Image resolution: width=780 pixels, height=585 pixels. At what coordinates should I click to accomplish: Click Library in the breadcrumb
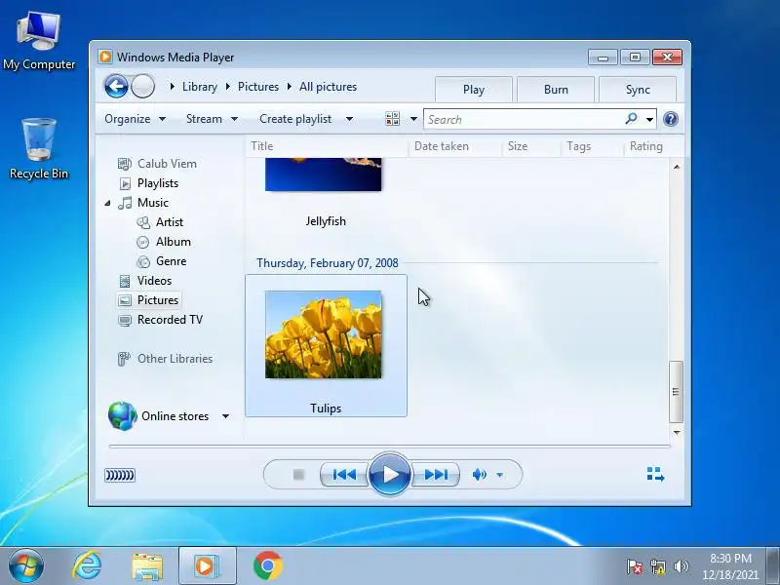pos(200,87)
